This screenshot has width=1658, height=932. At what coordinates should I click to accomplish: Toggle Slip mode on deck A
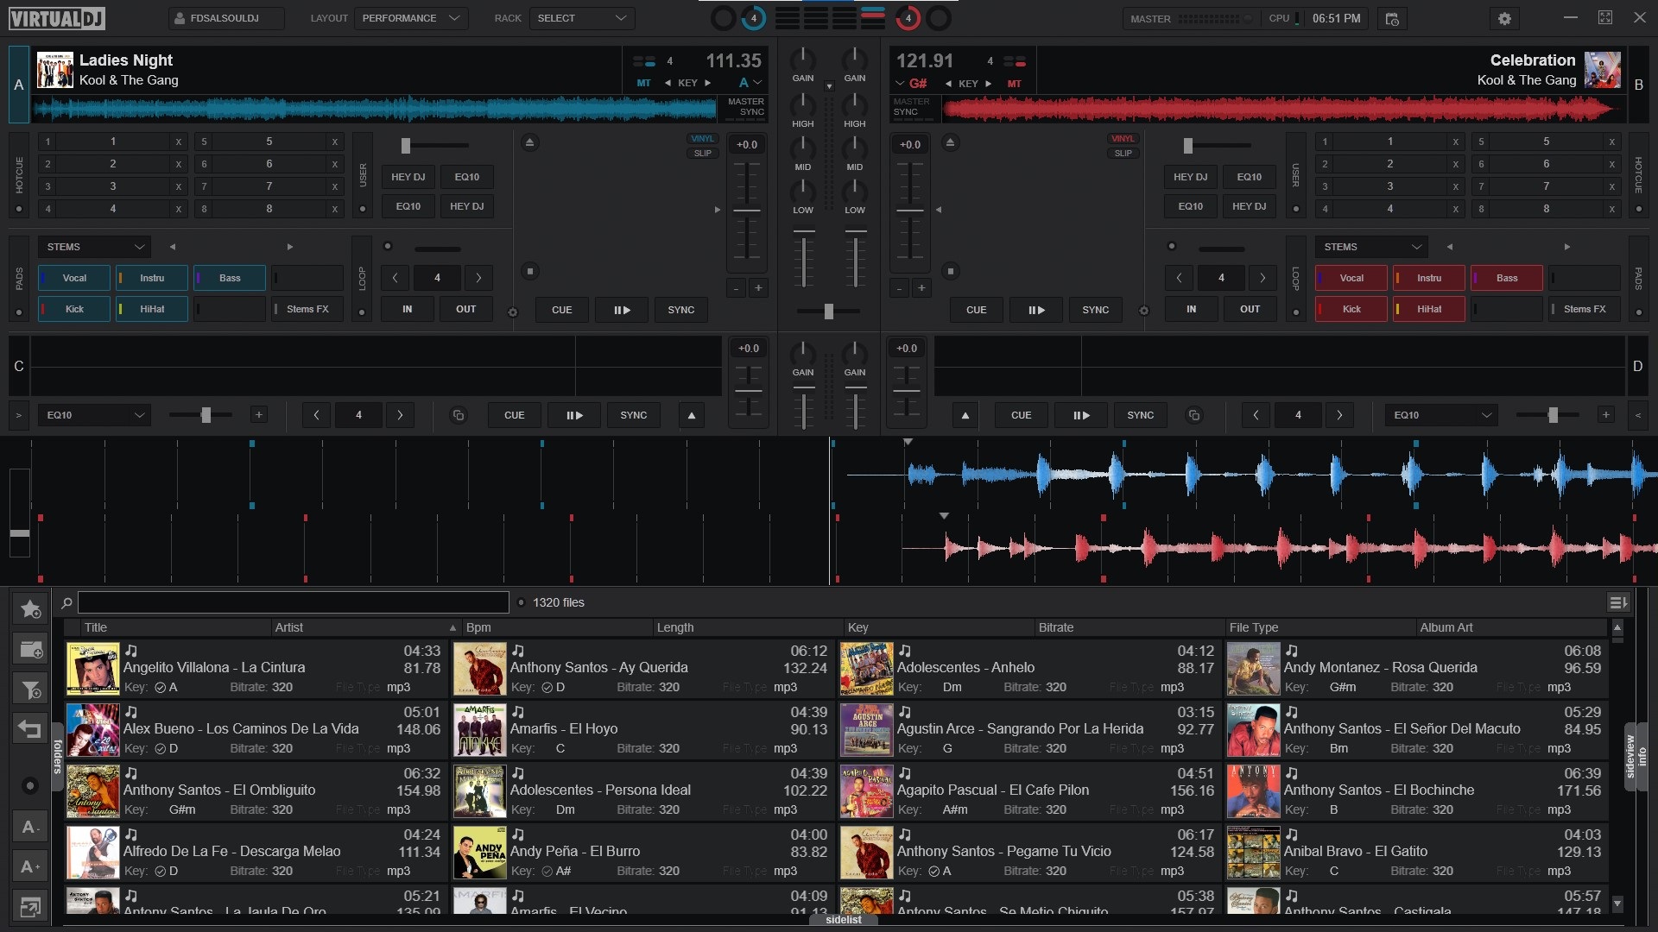coord(702,154)
